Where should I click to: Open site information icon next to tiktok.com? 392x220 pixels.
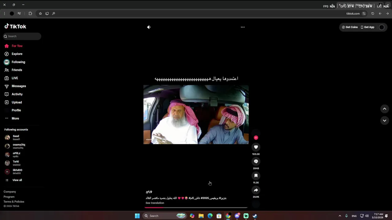coord(364,13)
